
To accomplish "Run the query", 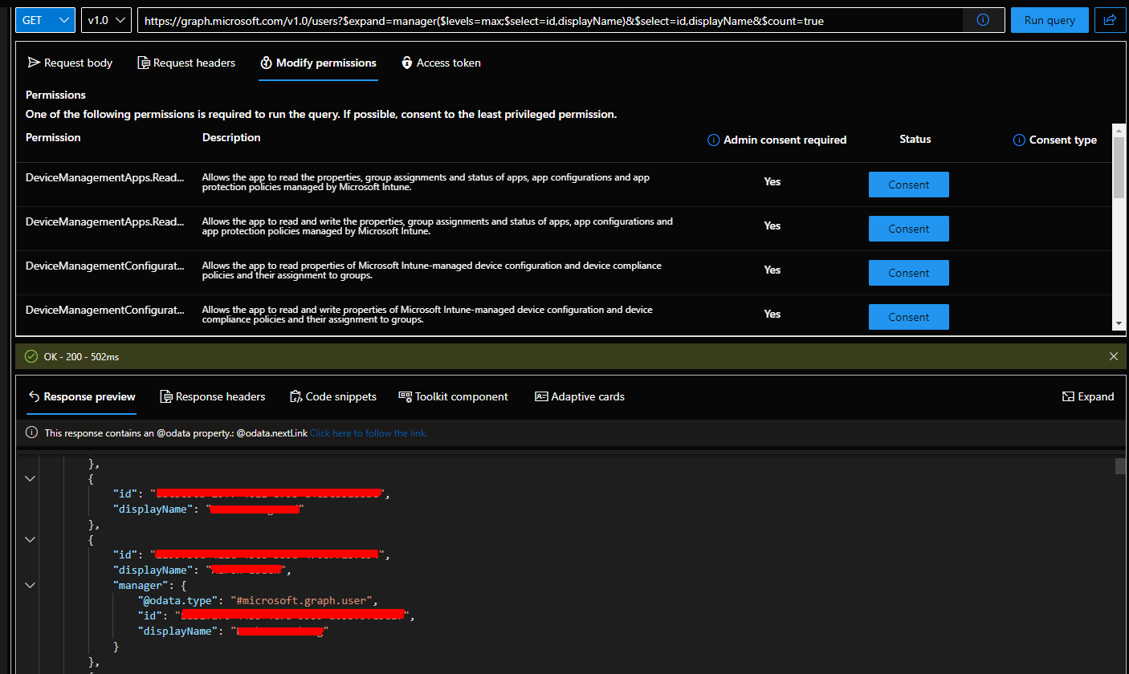I will 1050,20.
